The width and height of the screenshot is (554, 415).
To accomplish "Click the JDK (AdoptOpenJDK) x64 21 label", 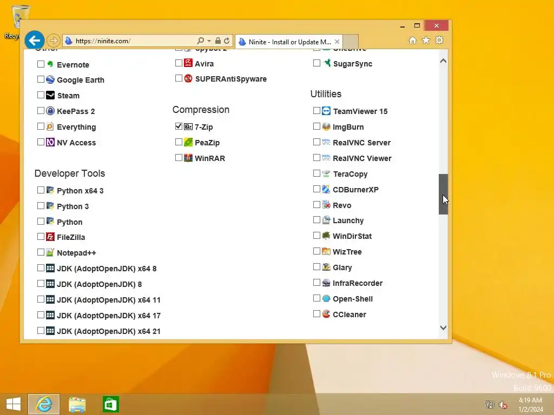I will [108, 331].
